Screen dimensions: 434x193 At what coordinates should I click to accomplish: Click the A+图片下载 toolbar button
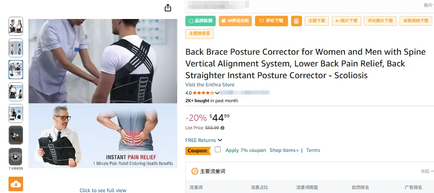[346, 21]
